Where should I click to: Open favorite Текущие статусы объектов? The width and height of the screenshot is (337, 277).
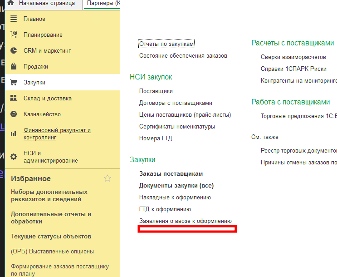click(x=51, y=237)
